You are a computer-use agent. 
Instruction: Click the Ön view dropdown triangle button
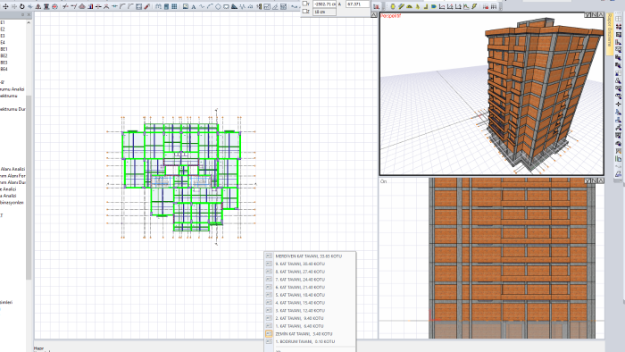587,181
